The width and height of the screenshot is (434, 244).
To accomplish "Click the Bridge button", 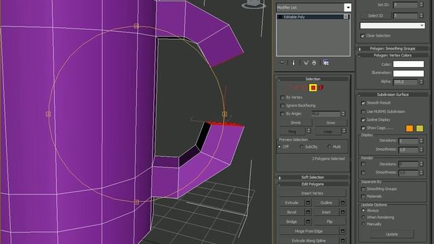I will [292, 222].
